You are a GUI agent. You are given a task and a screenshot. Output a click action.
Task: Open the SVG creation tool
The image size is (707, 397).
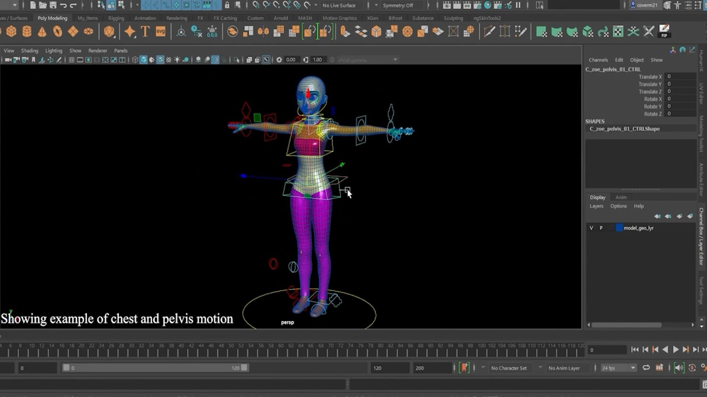tap(160, 32)
